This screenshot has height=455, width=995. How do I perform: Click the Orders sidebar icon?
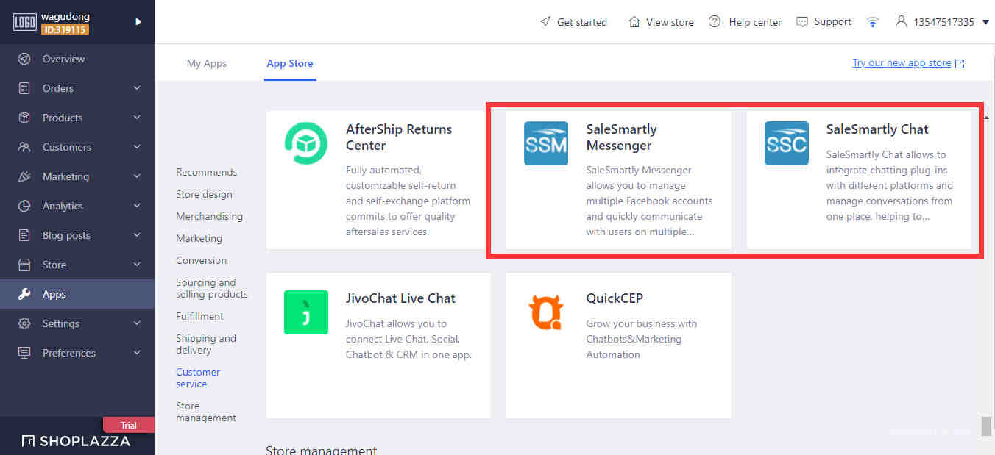[x=24, y=88]
